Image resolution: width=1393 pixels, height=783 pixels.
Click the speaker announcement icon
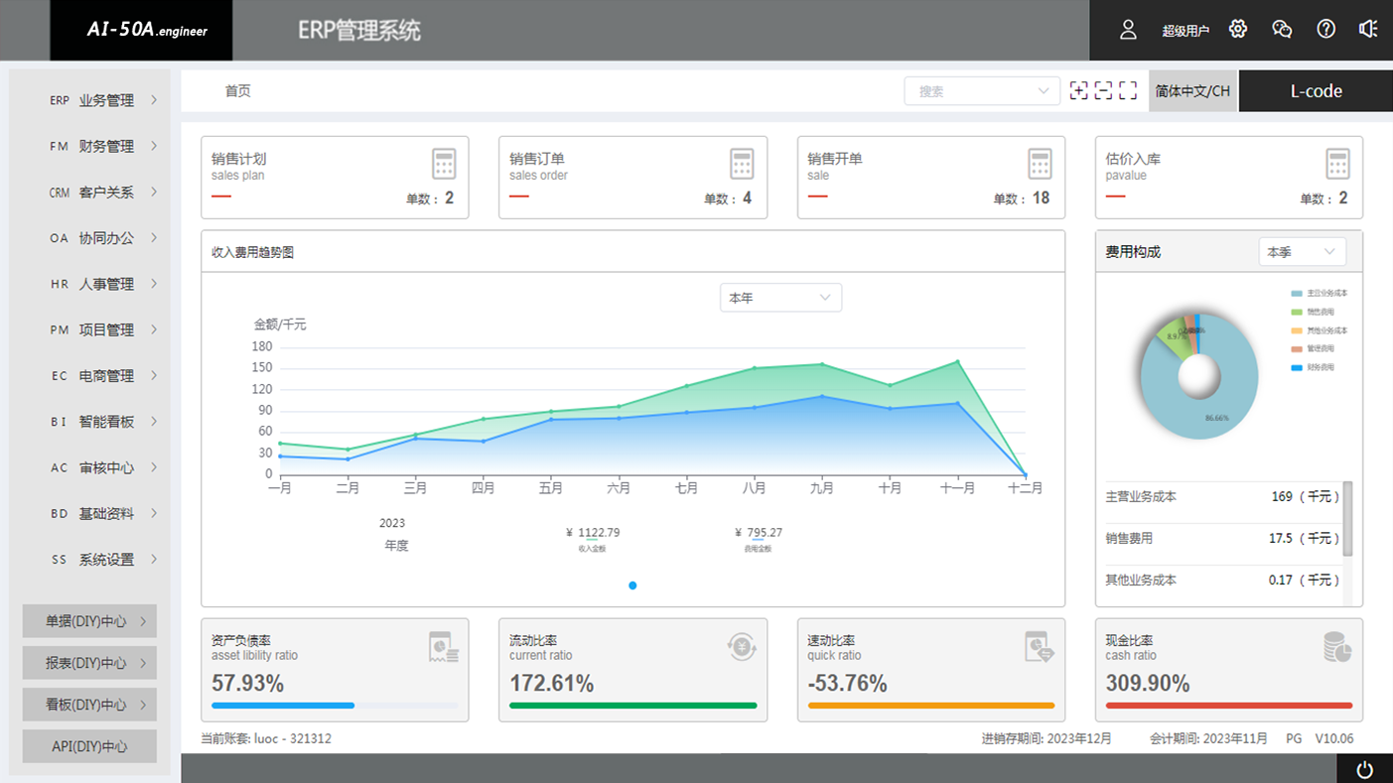click(1368, 29)
